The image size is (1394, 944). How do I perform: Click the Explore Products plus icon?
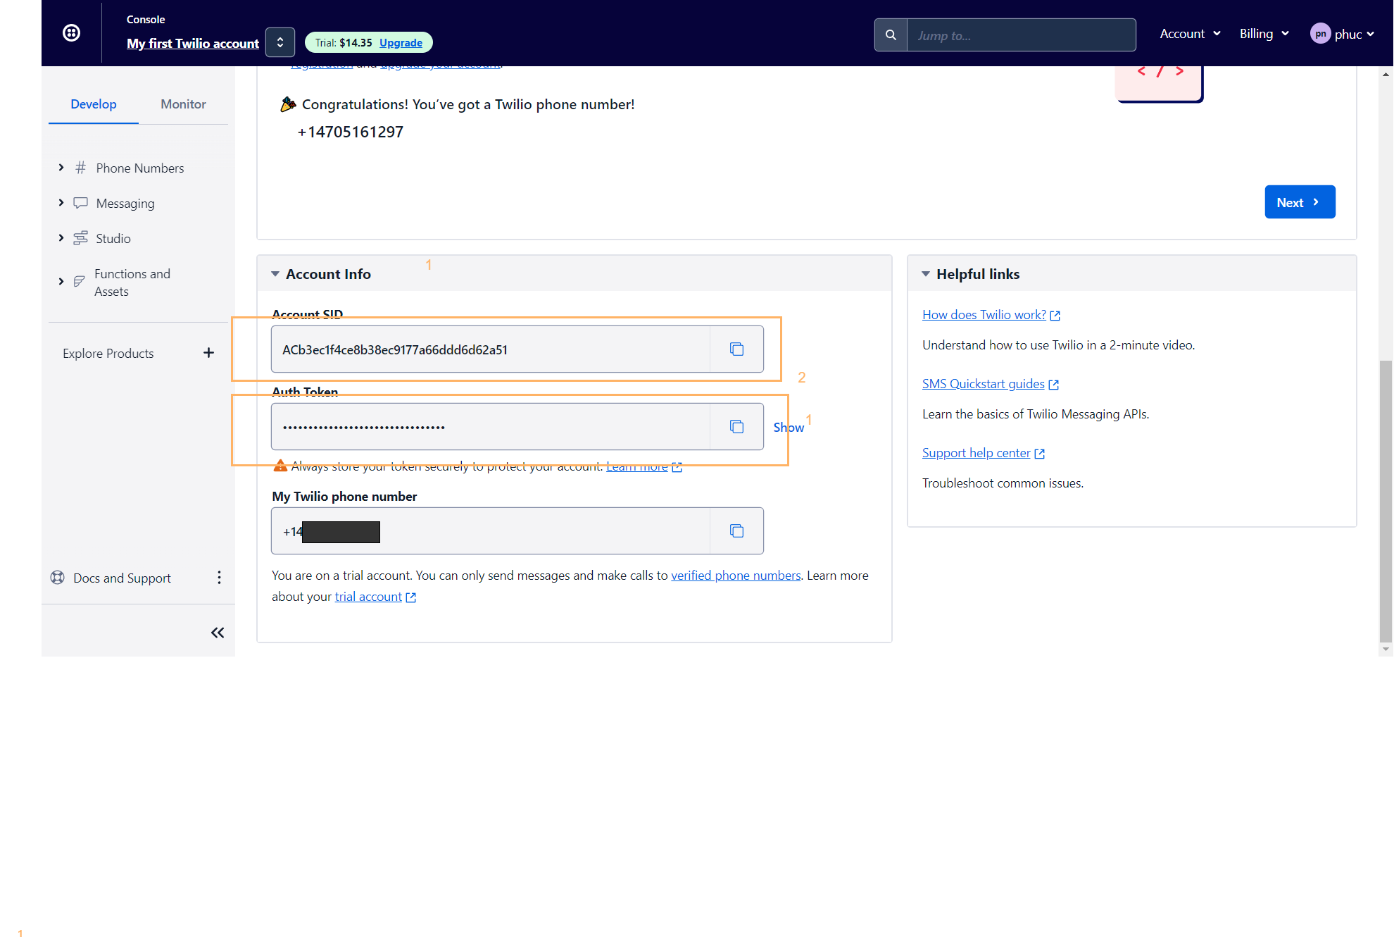tap(208, 353)
